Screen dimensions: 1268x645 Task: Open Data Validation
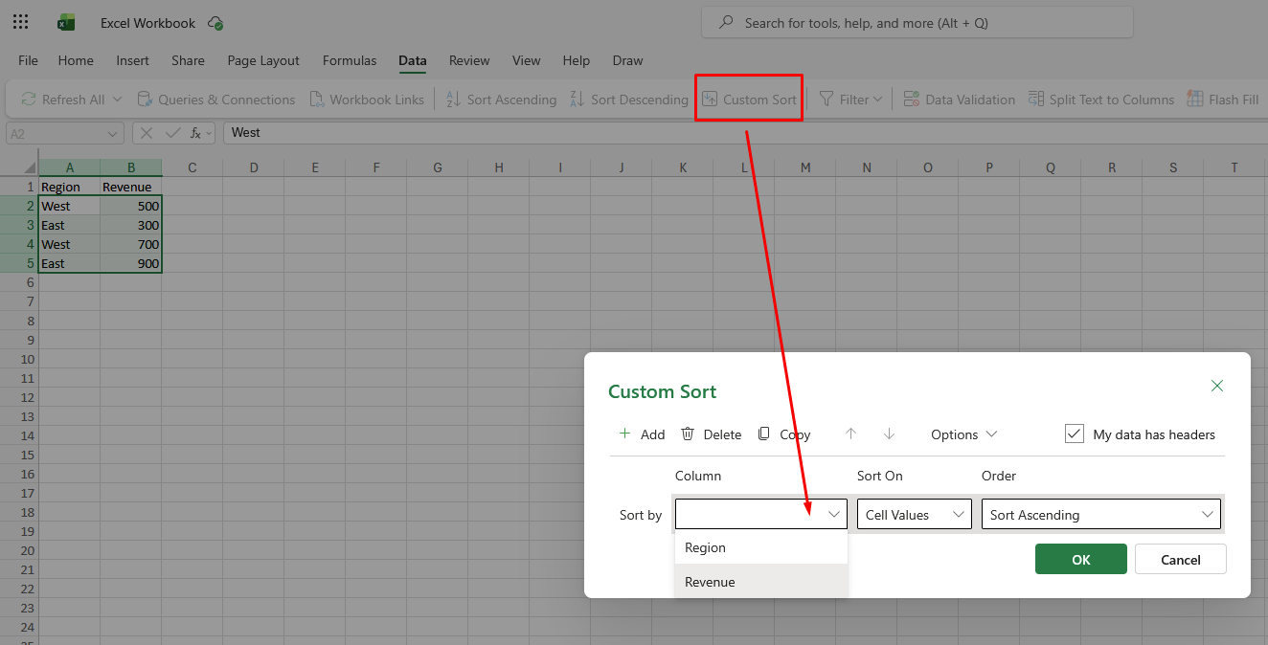959,100
